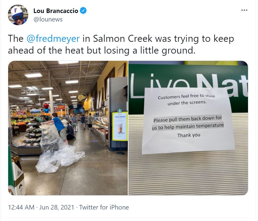This screenshot has height=221, width=258.
Task: Click the blue verified badge
Action: coord(83,11)
